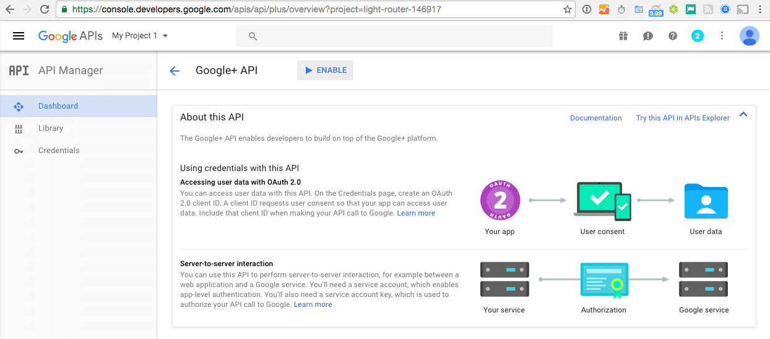Bookmark this page with the star
The width and height of the screenshot is (770, 339).
pyautogui.click(x=568, y=9)
